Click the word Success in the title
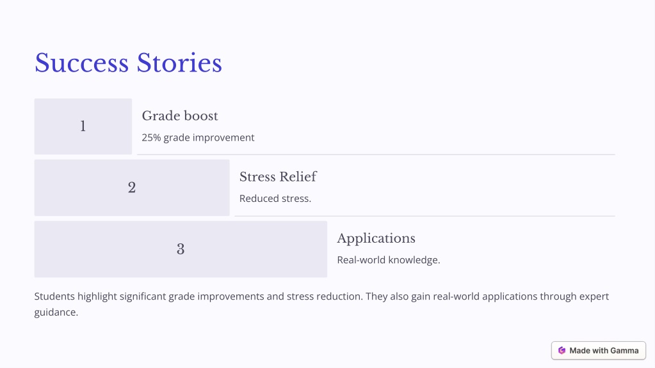Screen dimensions: 655x368 point(81,63)
